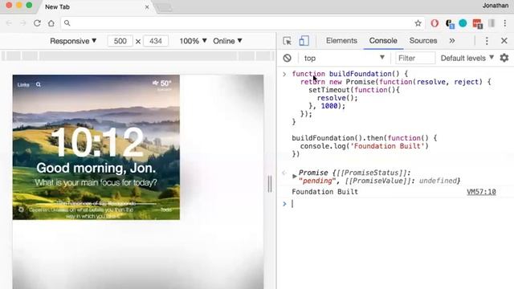
Task: Open the gray bar extension icon
Action: 492,23
